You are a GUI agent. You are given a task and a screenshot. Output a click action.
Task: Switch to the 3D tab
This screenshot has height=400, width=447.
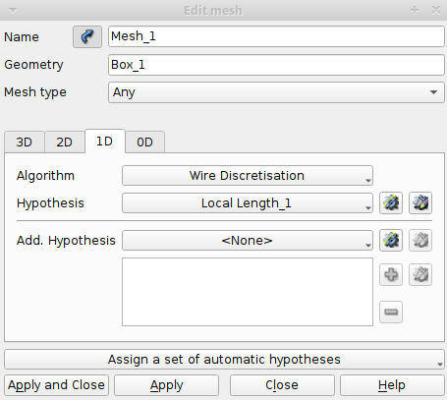25,143
